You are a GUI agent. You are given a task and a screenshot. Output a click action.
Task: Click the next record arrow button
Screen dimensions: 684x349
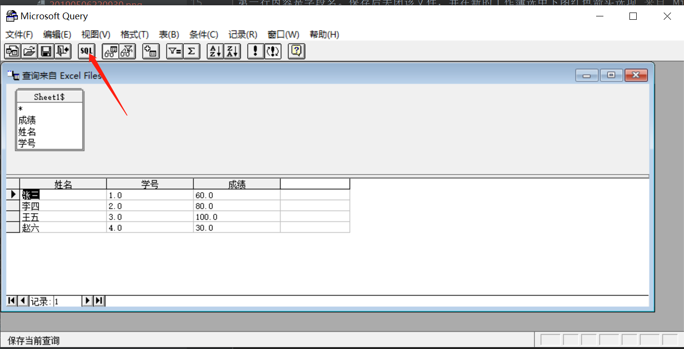[x=87, y=300]
